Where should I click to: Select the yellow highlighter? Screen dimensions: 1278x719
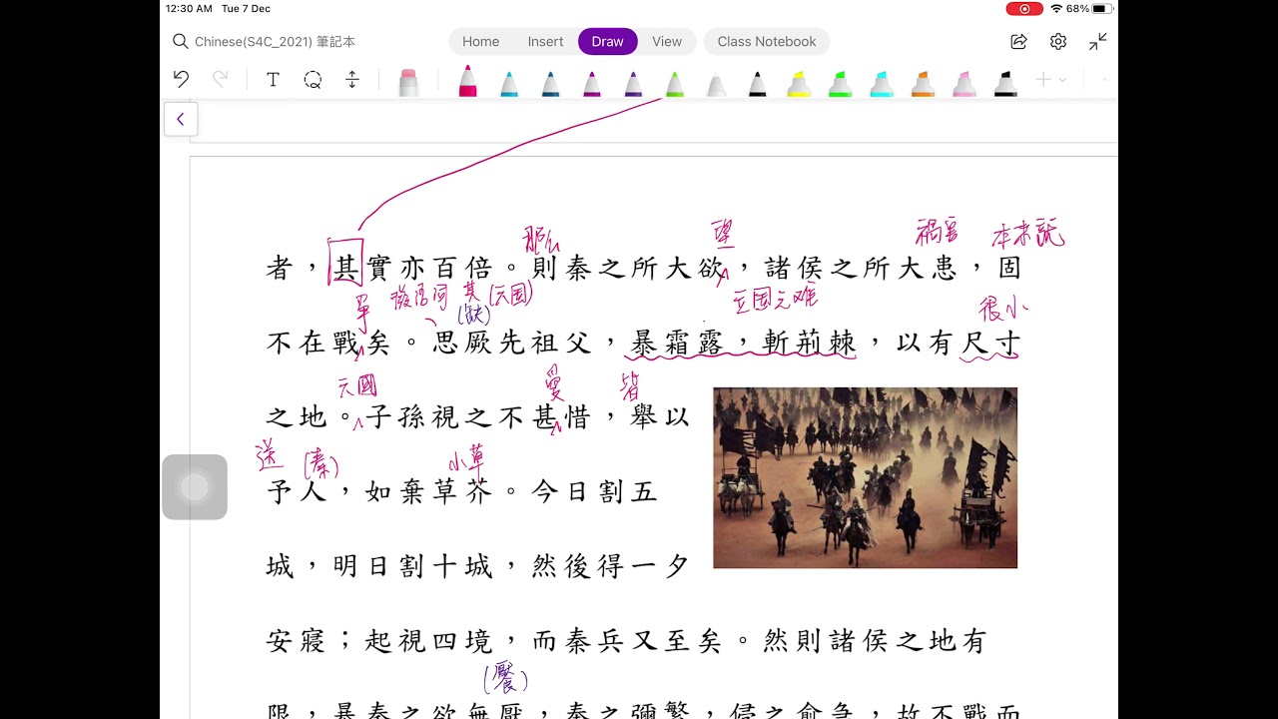799,84
